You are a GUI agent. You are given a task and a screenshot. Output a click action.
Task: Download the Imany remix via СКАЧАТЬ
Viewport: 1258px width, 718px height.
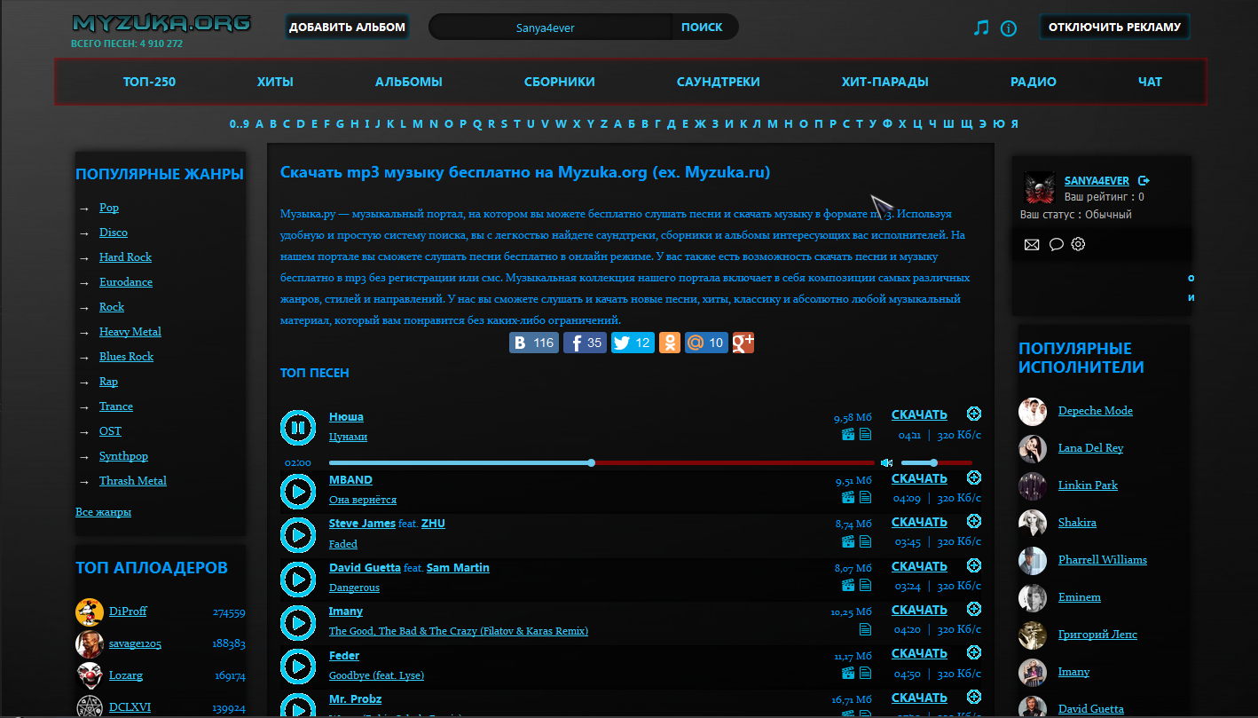[x=918, y=610]
